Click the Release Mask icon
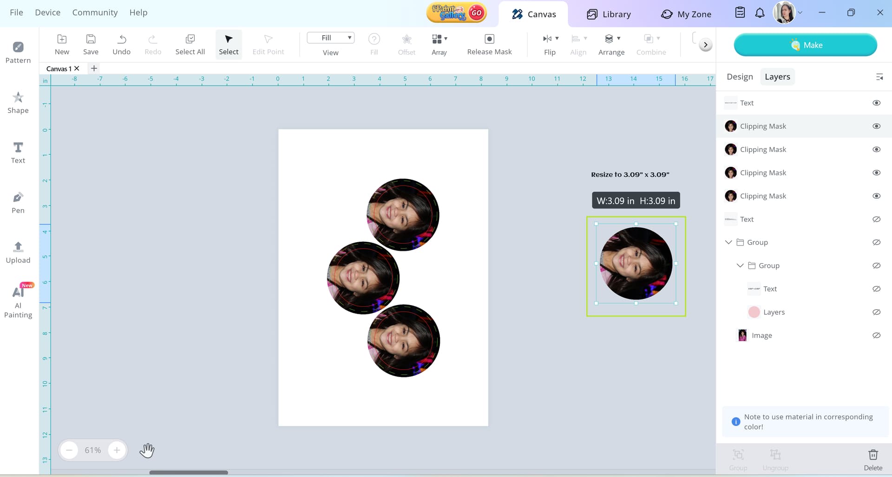The width and height of the screenshot is (892, 477). tap(489, 39)
